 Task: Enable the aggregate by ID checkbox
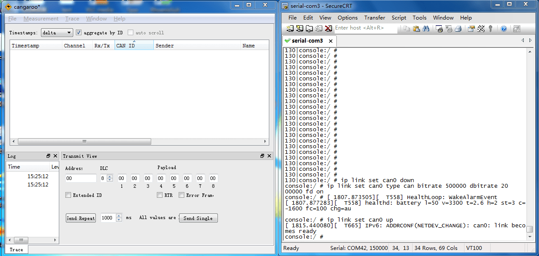[78, 33]
